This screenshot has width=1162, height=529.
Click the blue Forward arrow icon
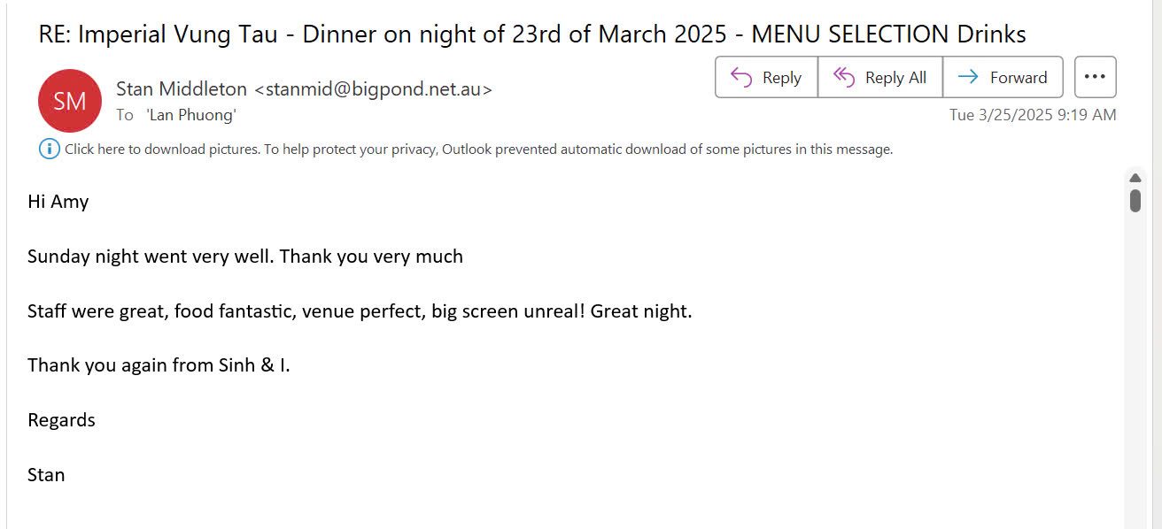(968, 78)
